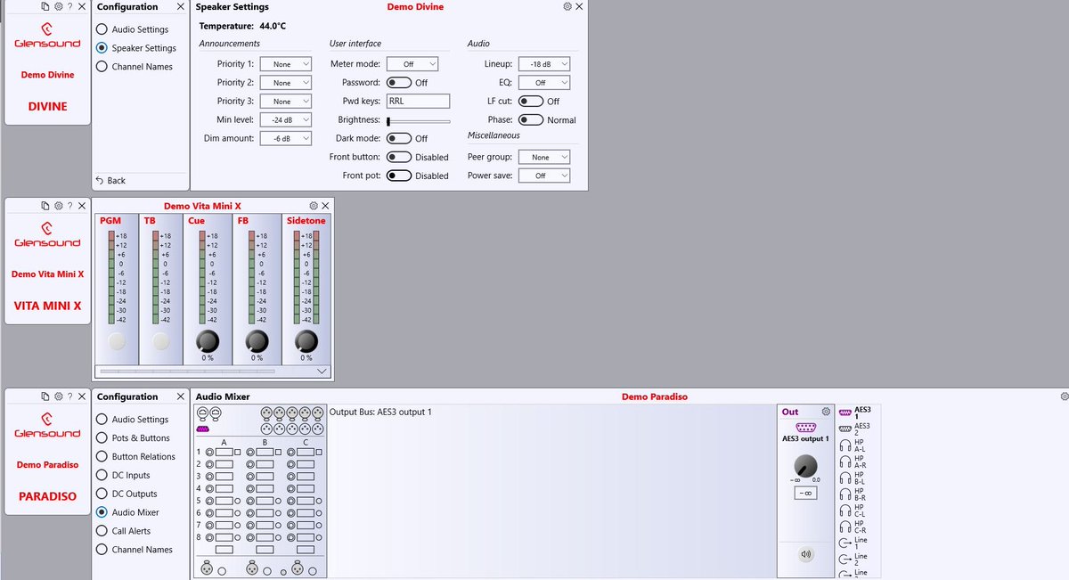Image resolution: width=1069 pixels, height=580 pixels.
Task: Select Line 1 output
Action: click(853, 543)
